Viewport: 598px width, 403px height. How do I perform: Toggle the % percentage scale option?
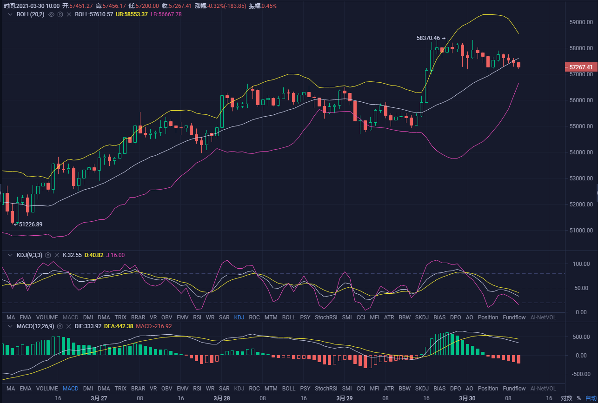pyautogui.click(x=579, y=398)
